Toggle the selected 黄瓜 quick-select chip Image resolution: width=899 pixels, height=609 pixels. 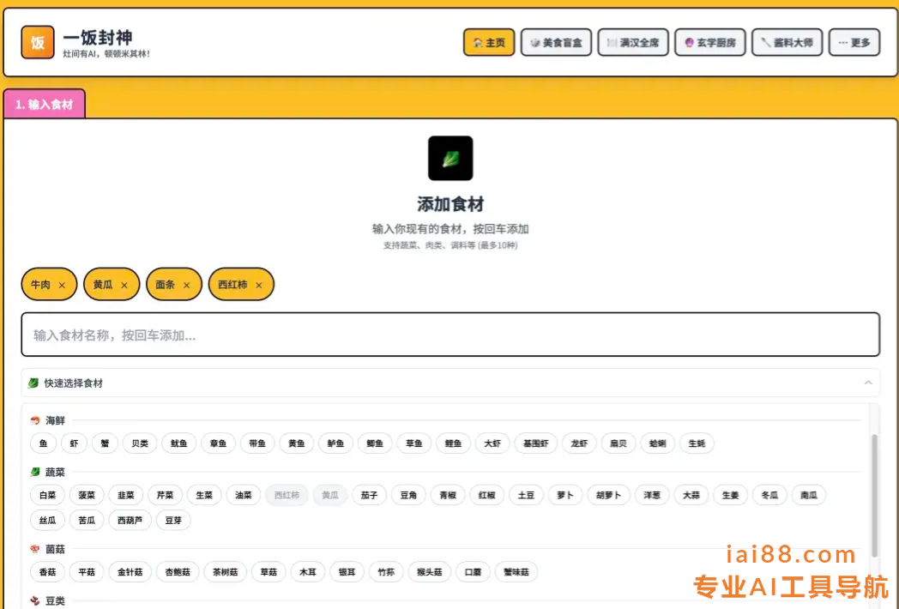pos(330,495)
